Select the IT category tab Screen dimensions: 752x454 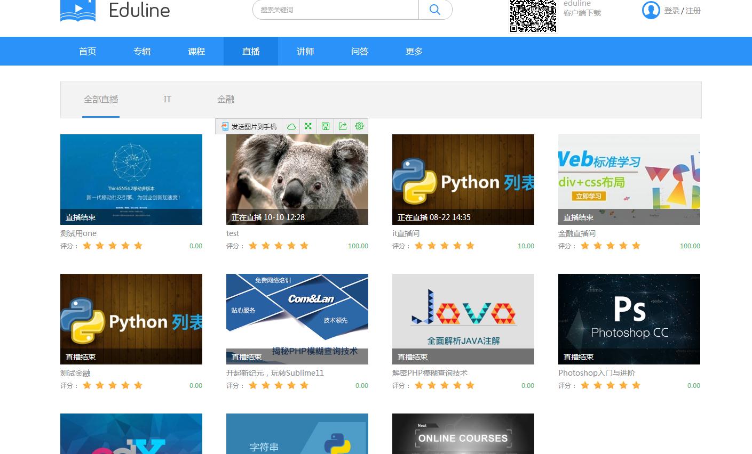tap(168, 99)
